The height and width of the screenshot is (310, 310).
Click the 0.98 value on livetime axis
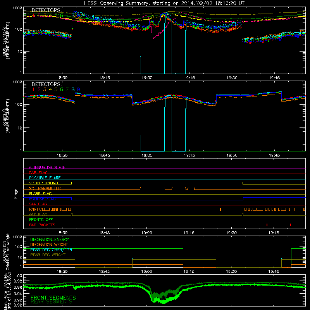(x=18, y=281)
